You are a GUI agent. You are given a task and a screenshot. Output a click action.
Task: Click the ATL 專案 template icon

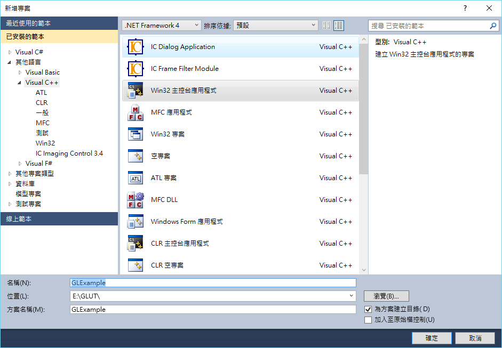136,178
